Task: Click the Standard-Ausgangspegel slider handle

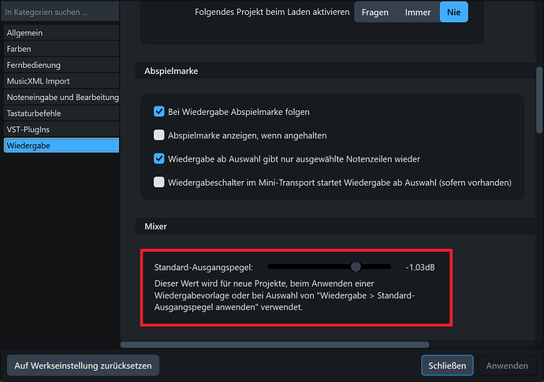Action: click(356, 267)
